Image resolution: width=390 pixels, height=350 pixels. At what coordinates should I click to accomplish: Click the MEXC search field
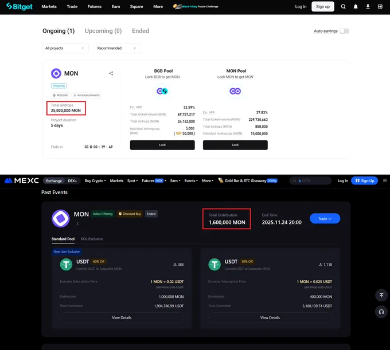click(310, 180)
